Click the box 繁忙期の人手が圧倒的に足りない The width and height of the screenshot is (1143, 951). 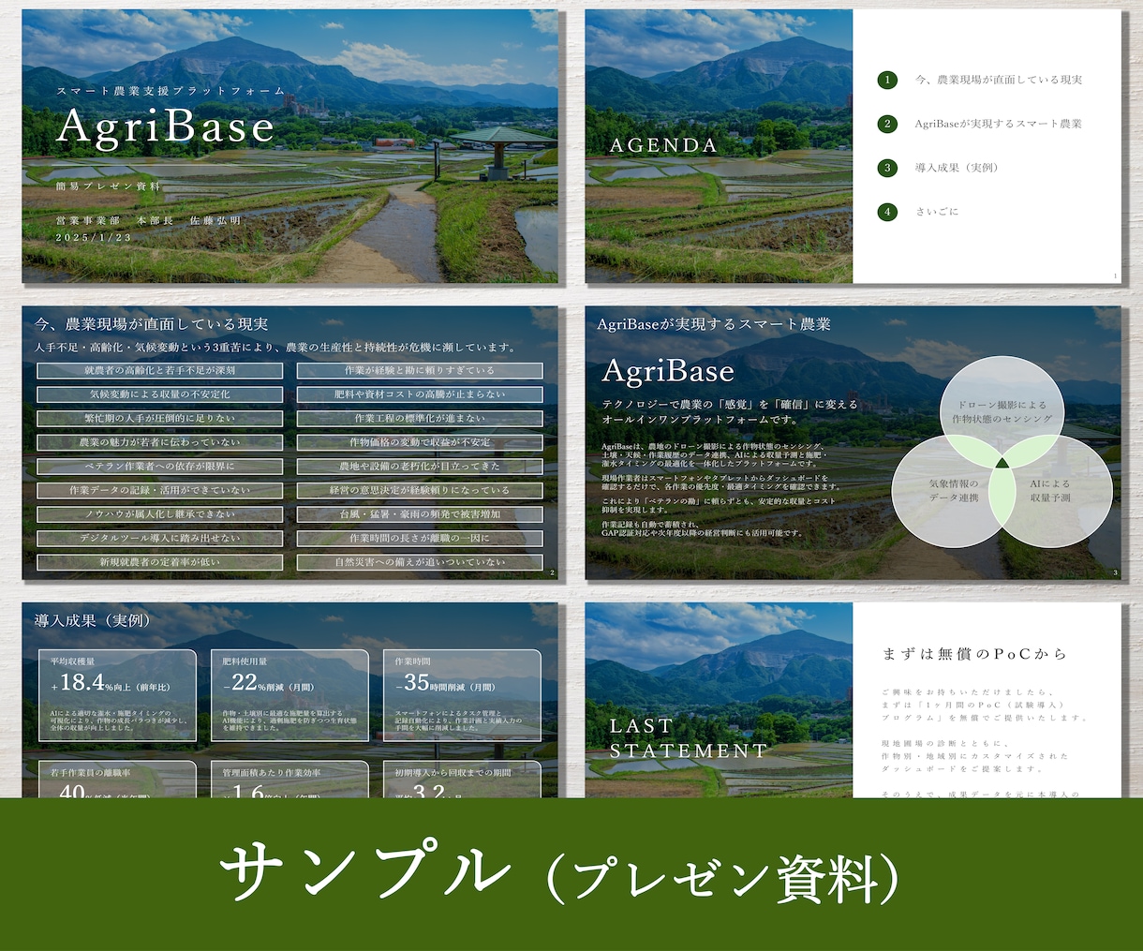pyautogui.click(x=160, y=418)
